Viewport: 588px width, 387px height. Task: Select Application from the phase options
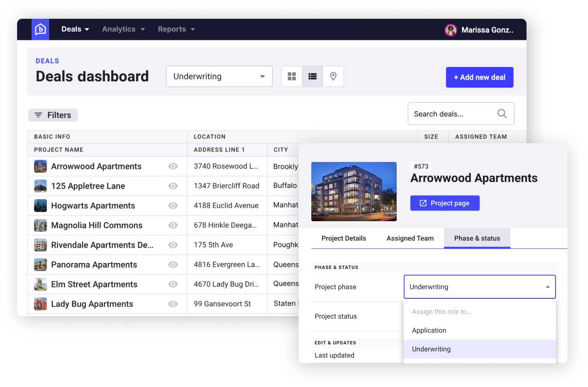click(429, 330)
